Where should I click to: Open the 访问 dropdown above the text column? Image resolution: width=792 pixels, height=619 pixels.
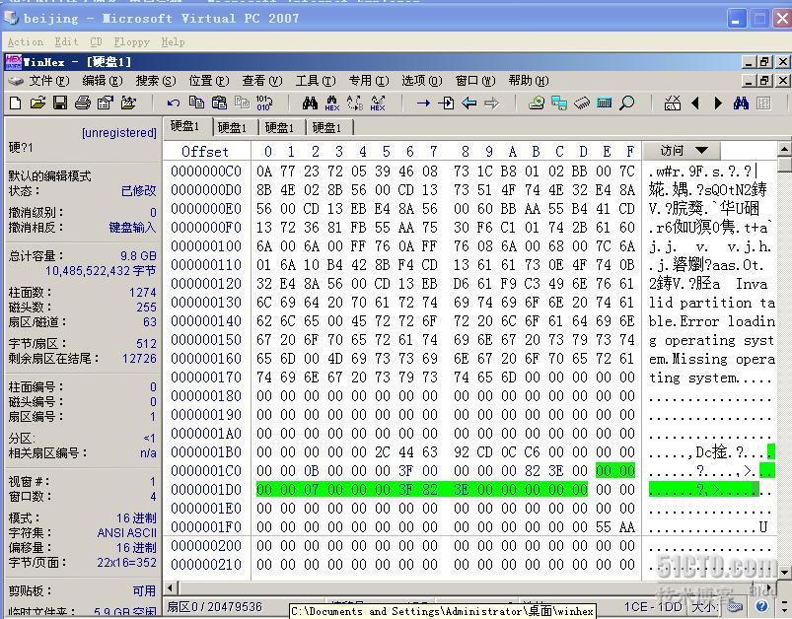tap(683, 151)
